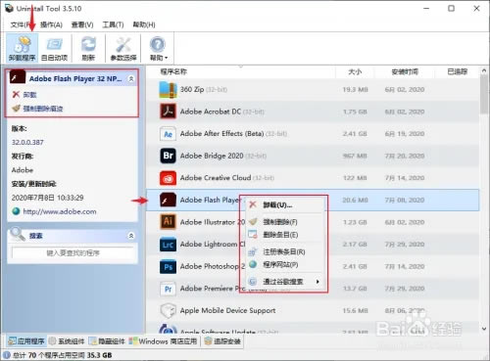Image resolution: width=490 pixels, height=361 pixels.
Task: Open the 帮助 dropdown in the toolbar
Action: [x=158, y=48]
